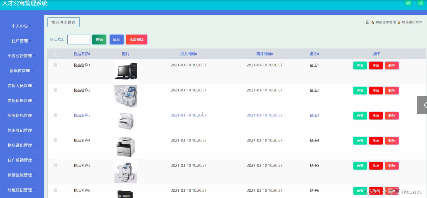
Task: Select the 物品进出管理 tab above the search bar
Action: pos(64,22)
